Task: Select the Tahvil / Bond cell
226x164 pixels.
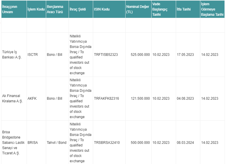Action: 57,143
